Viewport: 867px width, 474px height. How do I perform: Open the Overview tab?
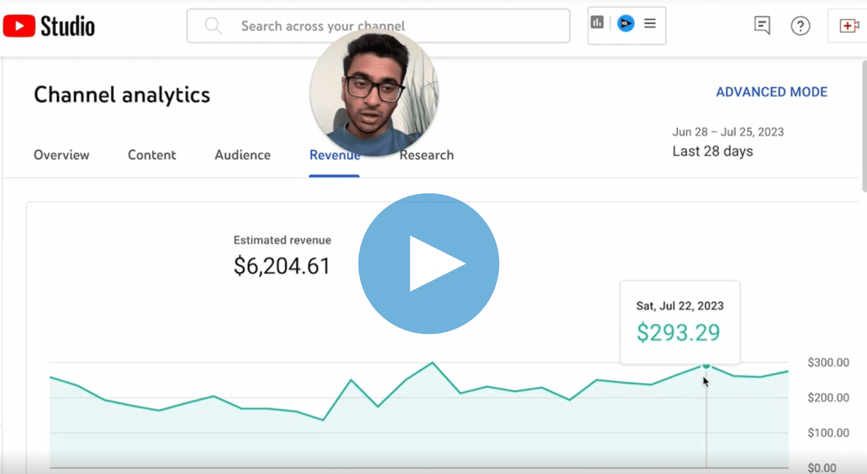[x=61, y=155]
